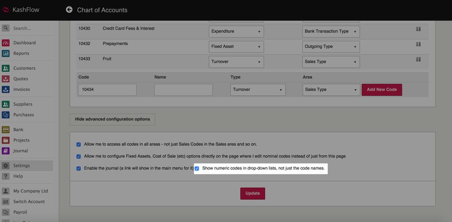The height and width of the screenshot is (222, 452).
Task: Click the empty Name input field
Action: [x=183, y=90]
